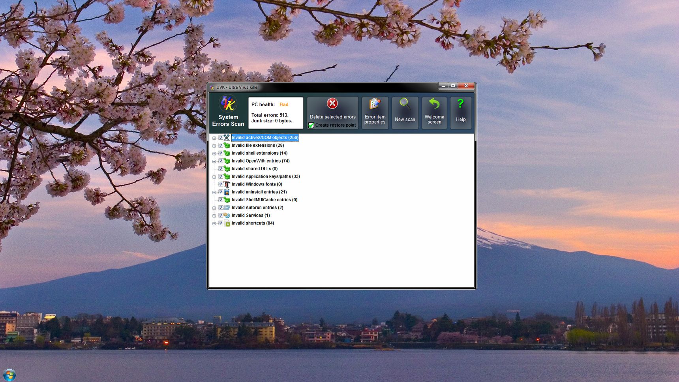Select 'Invalid Autorun entries (2)' label
Viewport: 679px width, 382px height.
coord(257,208)
